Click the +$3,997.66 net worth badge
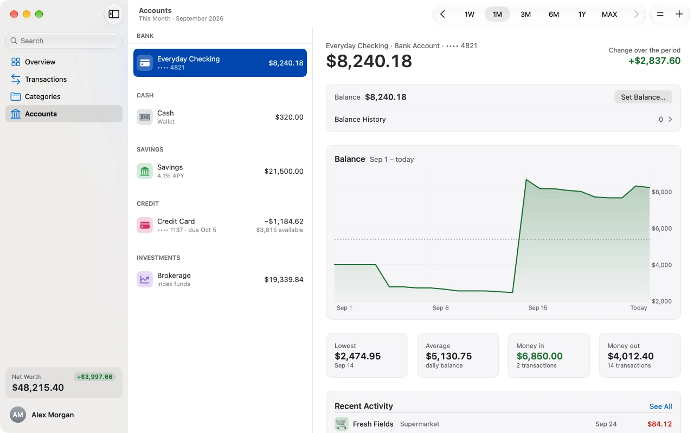 pyautogui.click(x=95, y=377)
